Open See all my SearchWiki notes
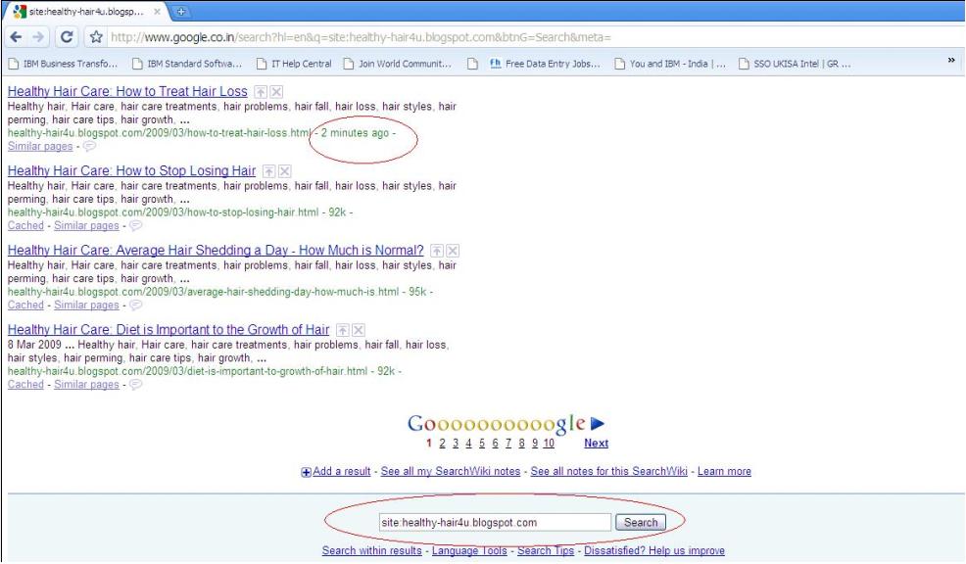Screen dimensions: 966x564 (451, 472)
